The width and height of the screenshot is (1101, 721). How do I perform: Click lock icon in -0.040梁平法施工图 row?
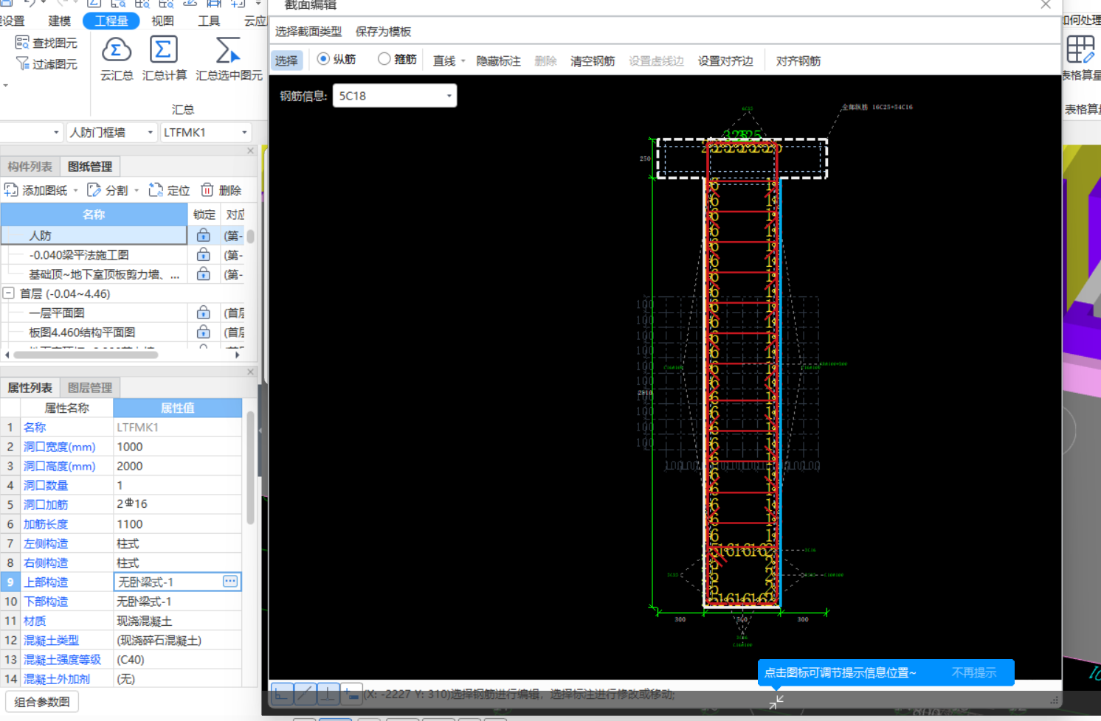203,254
